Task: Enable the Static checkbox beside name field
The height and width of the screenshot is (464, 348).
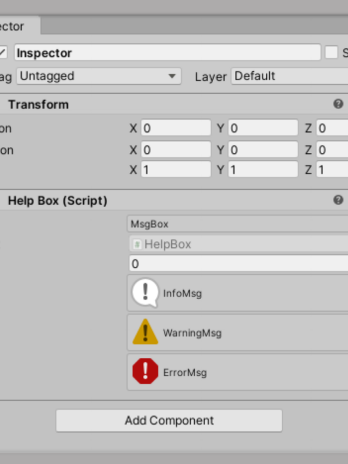Action: coord(331,53)
